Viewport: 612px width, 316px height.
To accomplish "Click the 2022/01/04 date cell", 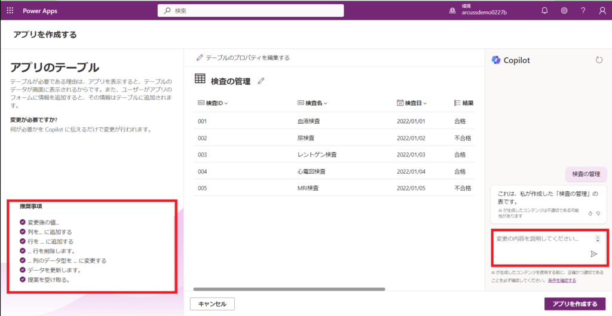I will (411, 171).
